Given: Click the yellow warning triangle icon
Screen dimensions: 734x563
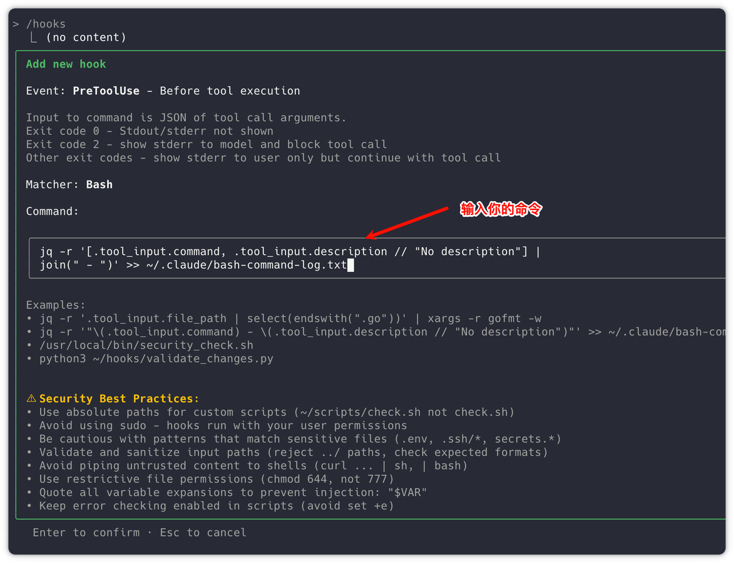Looking at the screenshot, I should [x=32, y=398].
